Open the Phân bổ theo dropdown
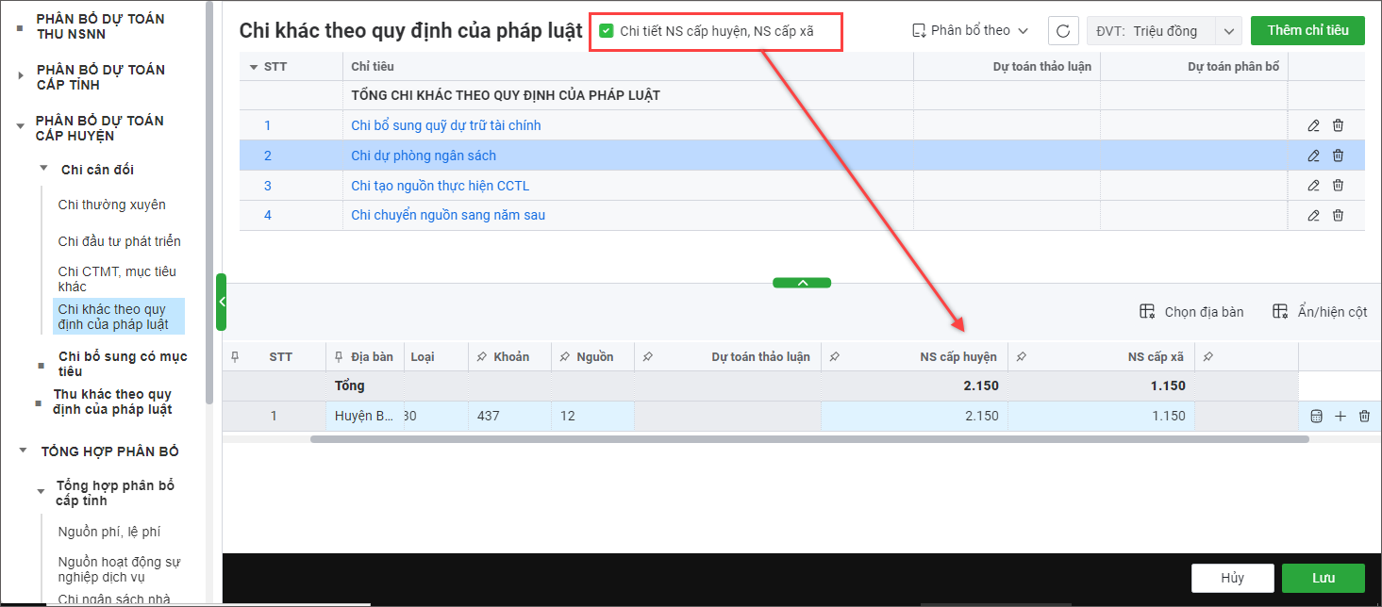The width and height of the screenshot is (1382, 607). point(970,31)
